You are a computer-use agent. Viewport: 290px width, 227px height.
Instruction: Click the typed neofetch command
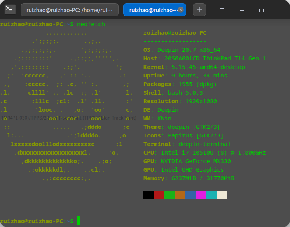(91, 24)
